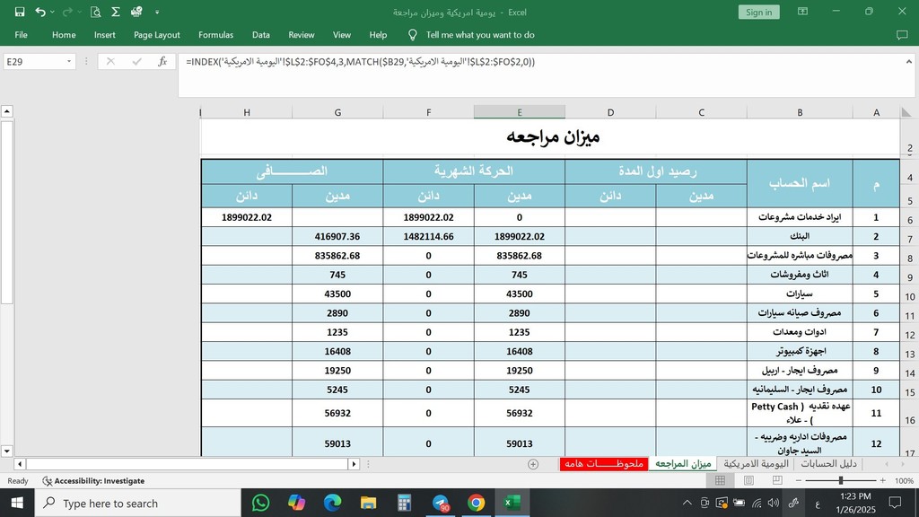Open Telegram from the taskbar

[x=440, y=503]
